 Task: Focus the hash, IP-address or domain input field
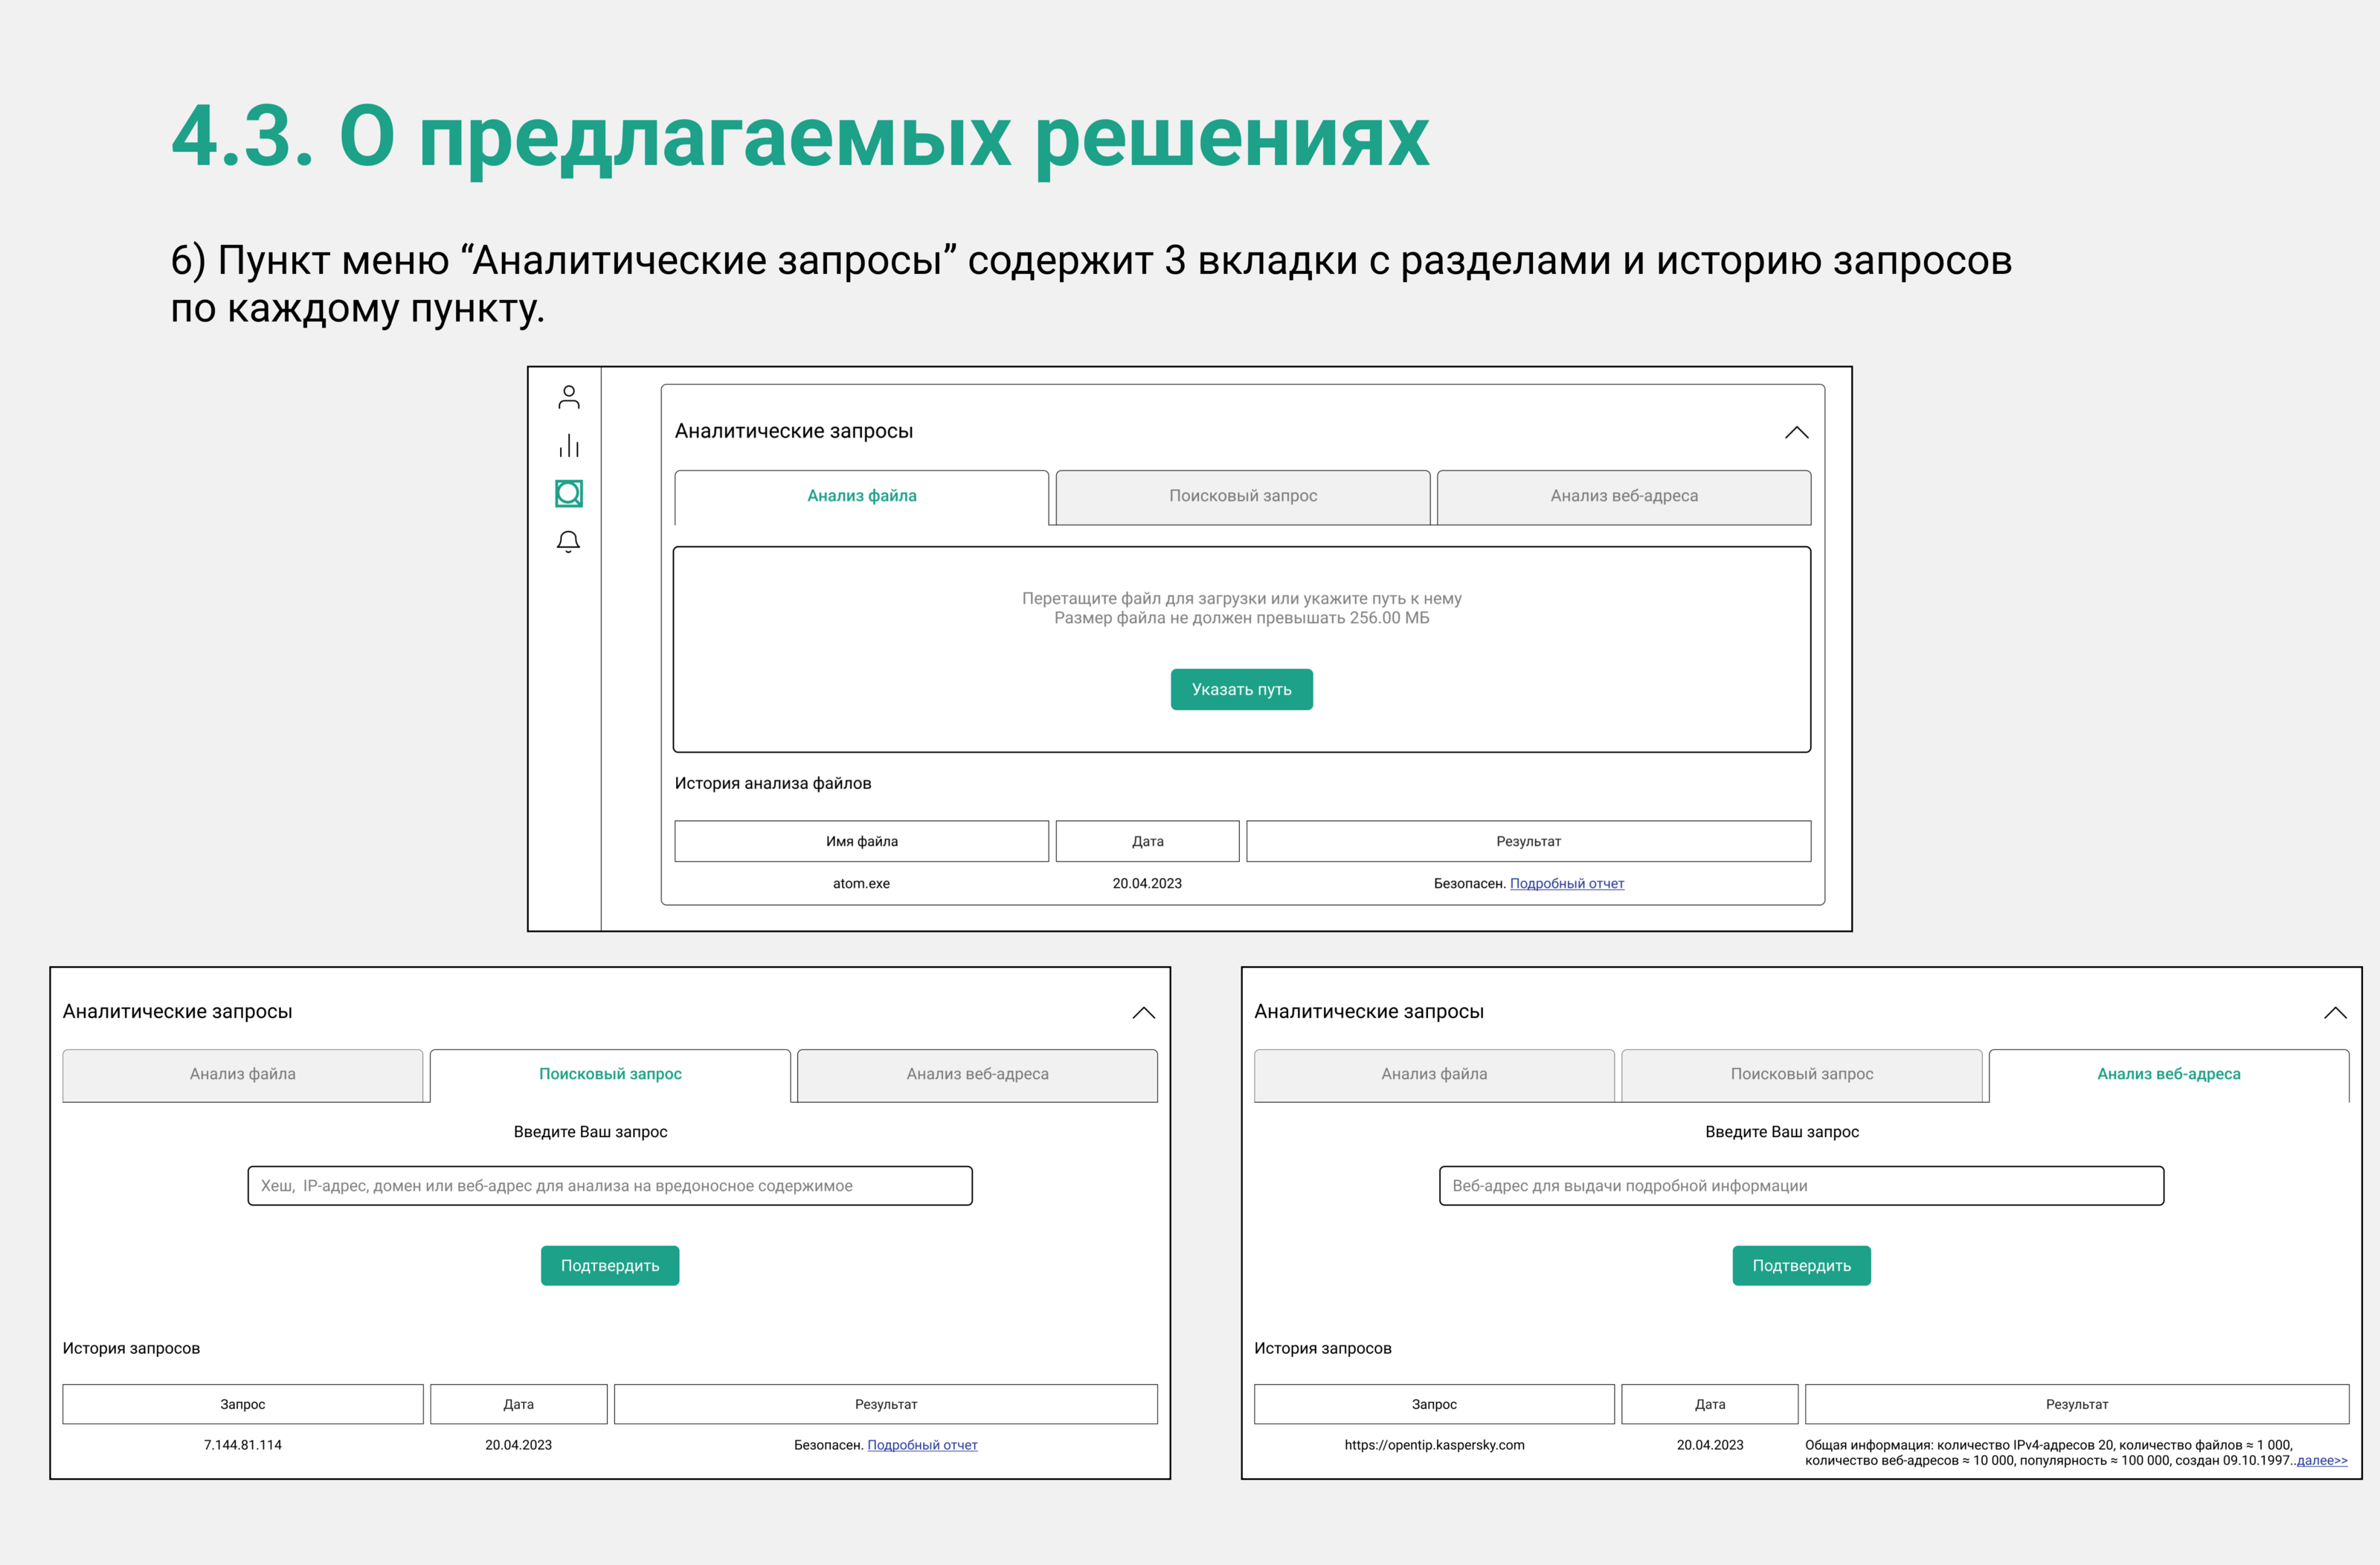(610, 1185)
